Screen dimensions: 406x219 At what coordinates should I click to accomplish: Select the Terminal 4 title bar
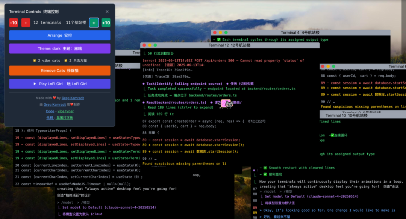(x=301, y=33)
